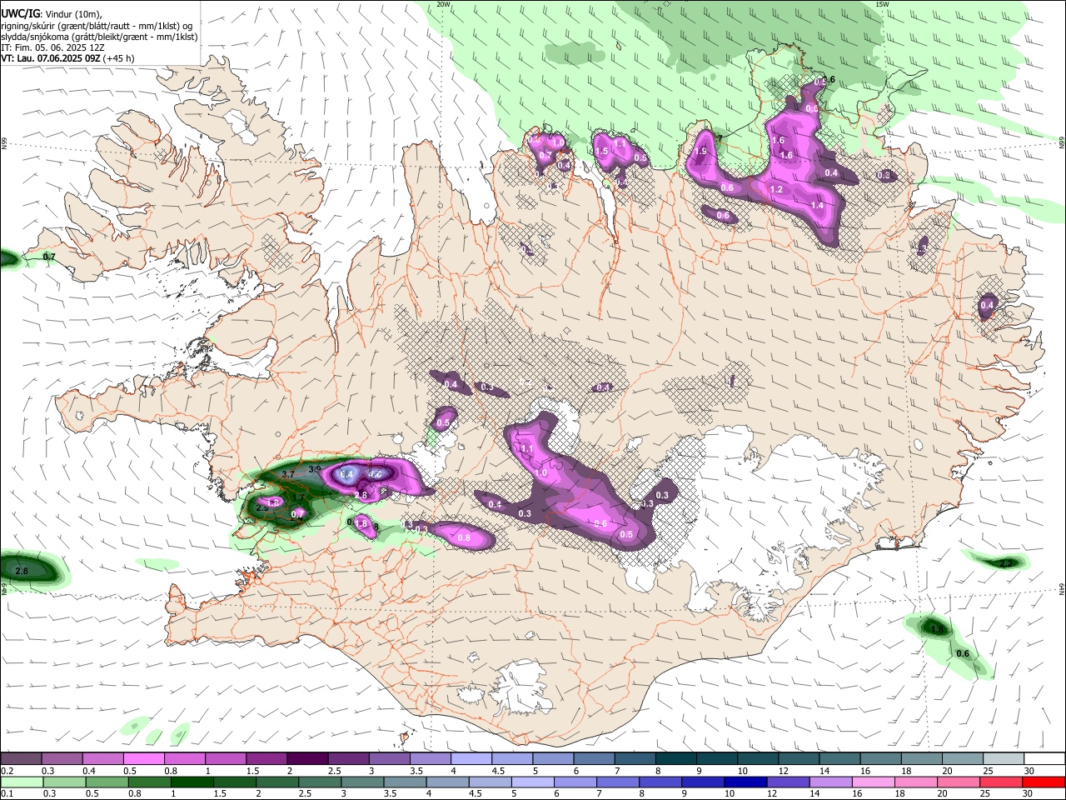Click the 6.4 precipitation value on the map

(x=347, y=474)
